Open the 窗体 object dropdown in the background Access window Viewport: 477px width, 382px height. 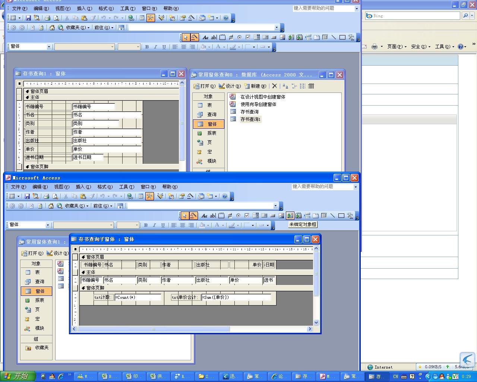coord(49,47)
